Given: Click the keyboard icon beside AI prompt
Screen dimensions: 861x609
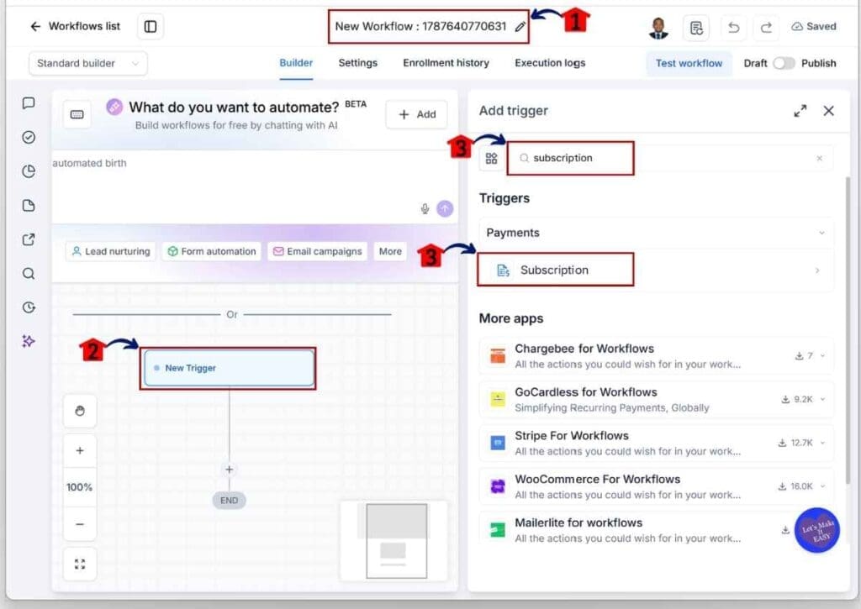Looking at the screenshot, I should 77,114.
